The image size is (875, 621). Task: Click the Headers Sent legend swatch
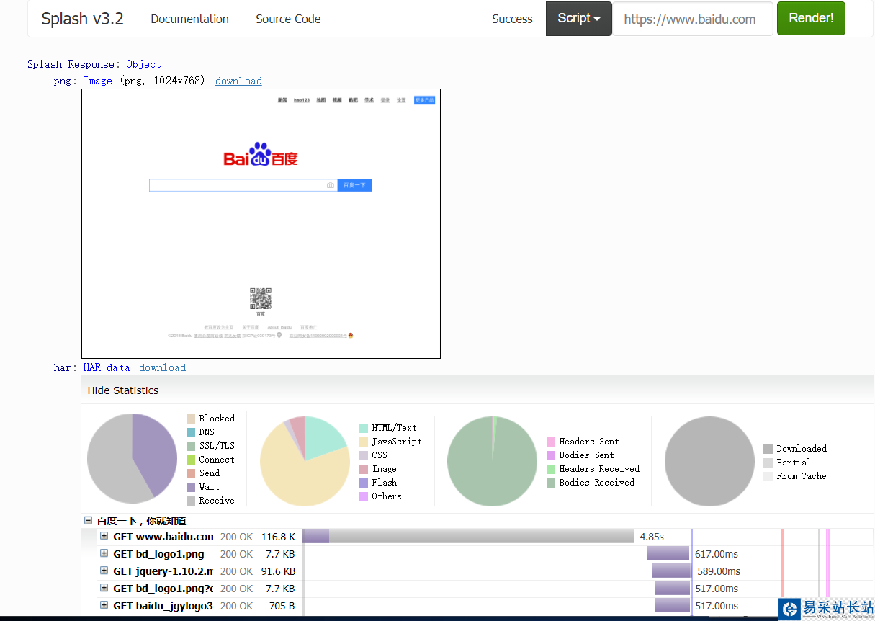(x=552, y=442)
